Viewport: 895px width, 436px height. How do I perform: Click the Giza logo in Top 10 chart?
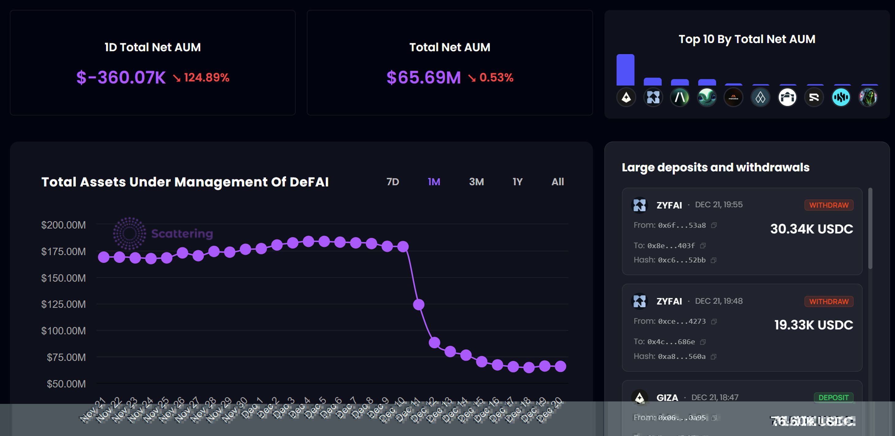[626, 98]
